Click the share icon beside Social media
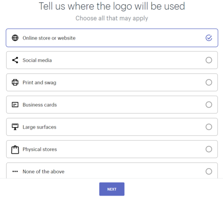The height and width of the screenshot is (197, 223). [15, 60]
